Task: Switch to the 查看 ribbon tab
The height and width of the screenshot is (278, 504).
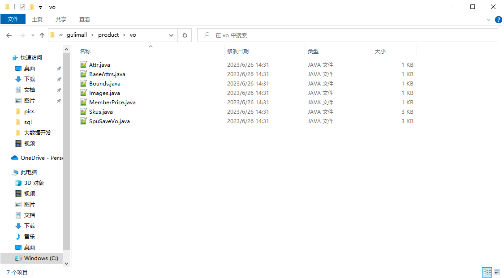Action: [x=85, y=19]
